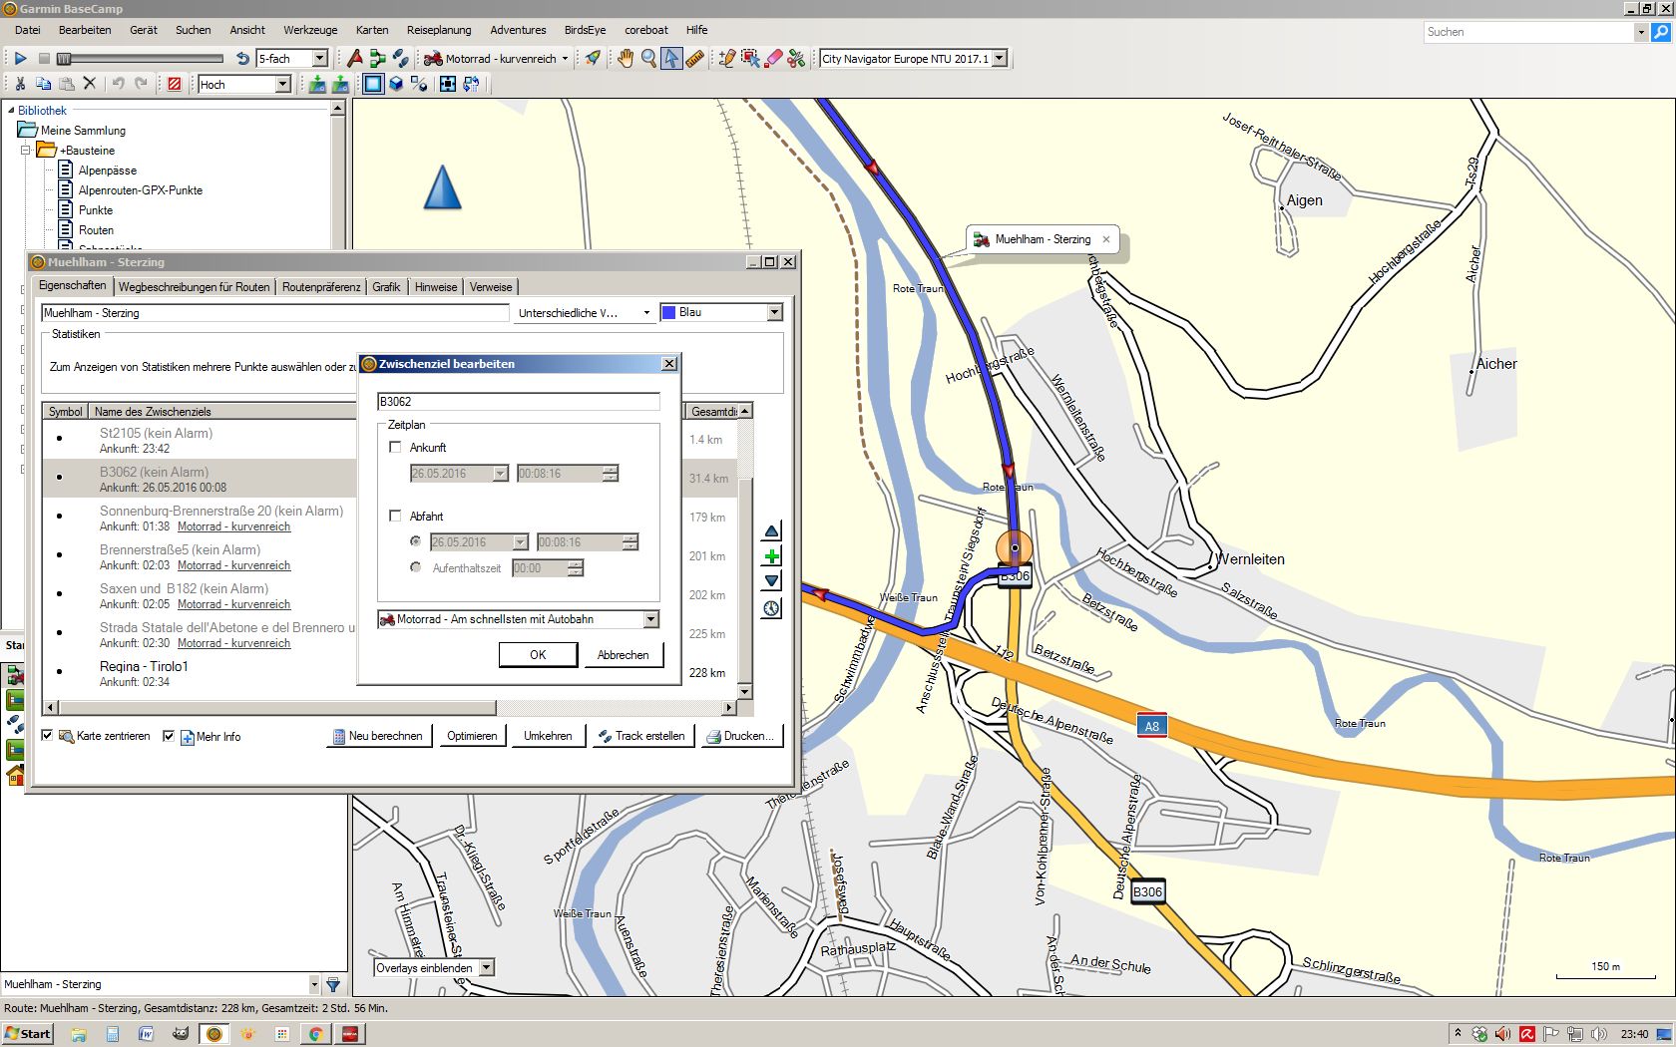Open Motorrad - Am schnellsten routing dropdown

pos(650,619)
